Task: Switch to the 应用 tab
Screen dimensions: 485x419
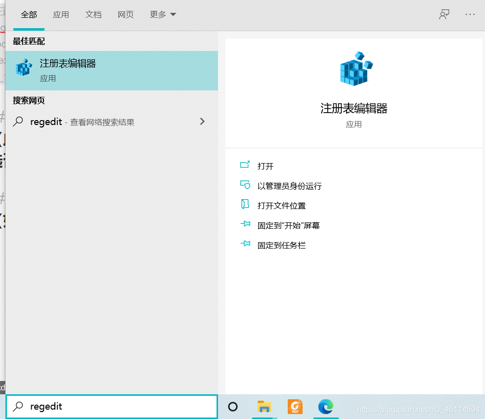Action: click(x=61, y=14)
